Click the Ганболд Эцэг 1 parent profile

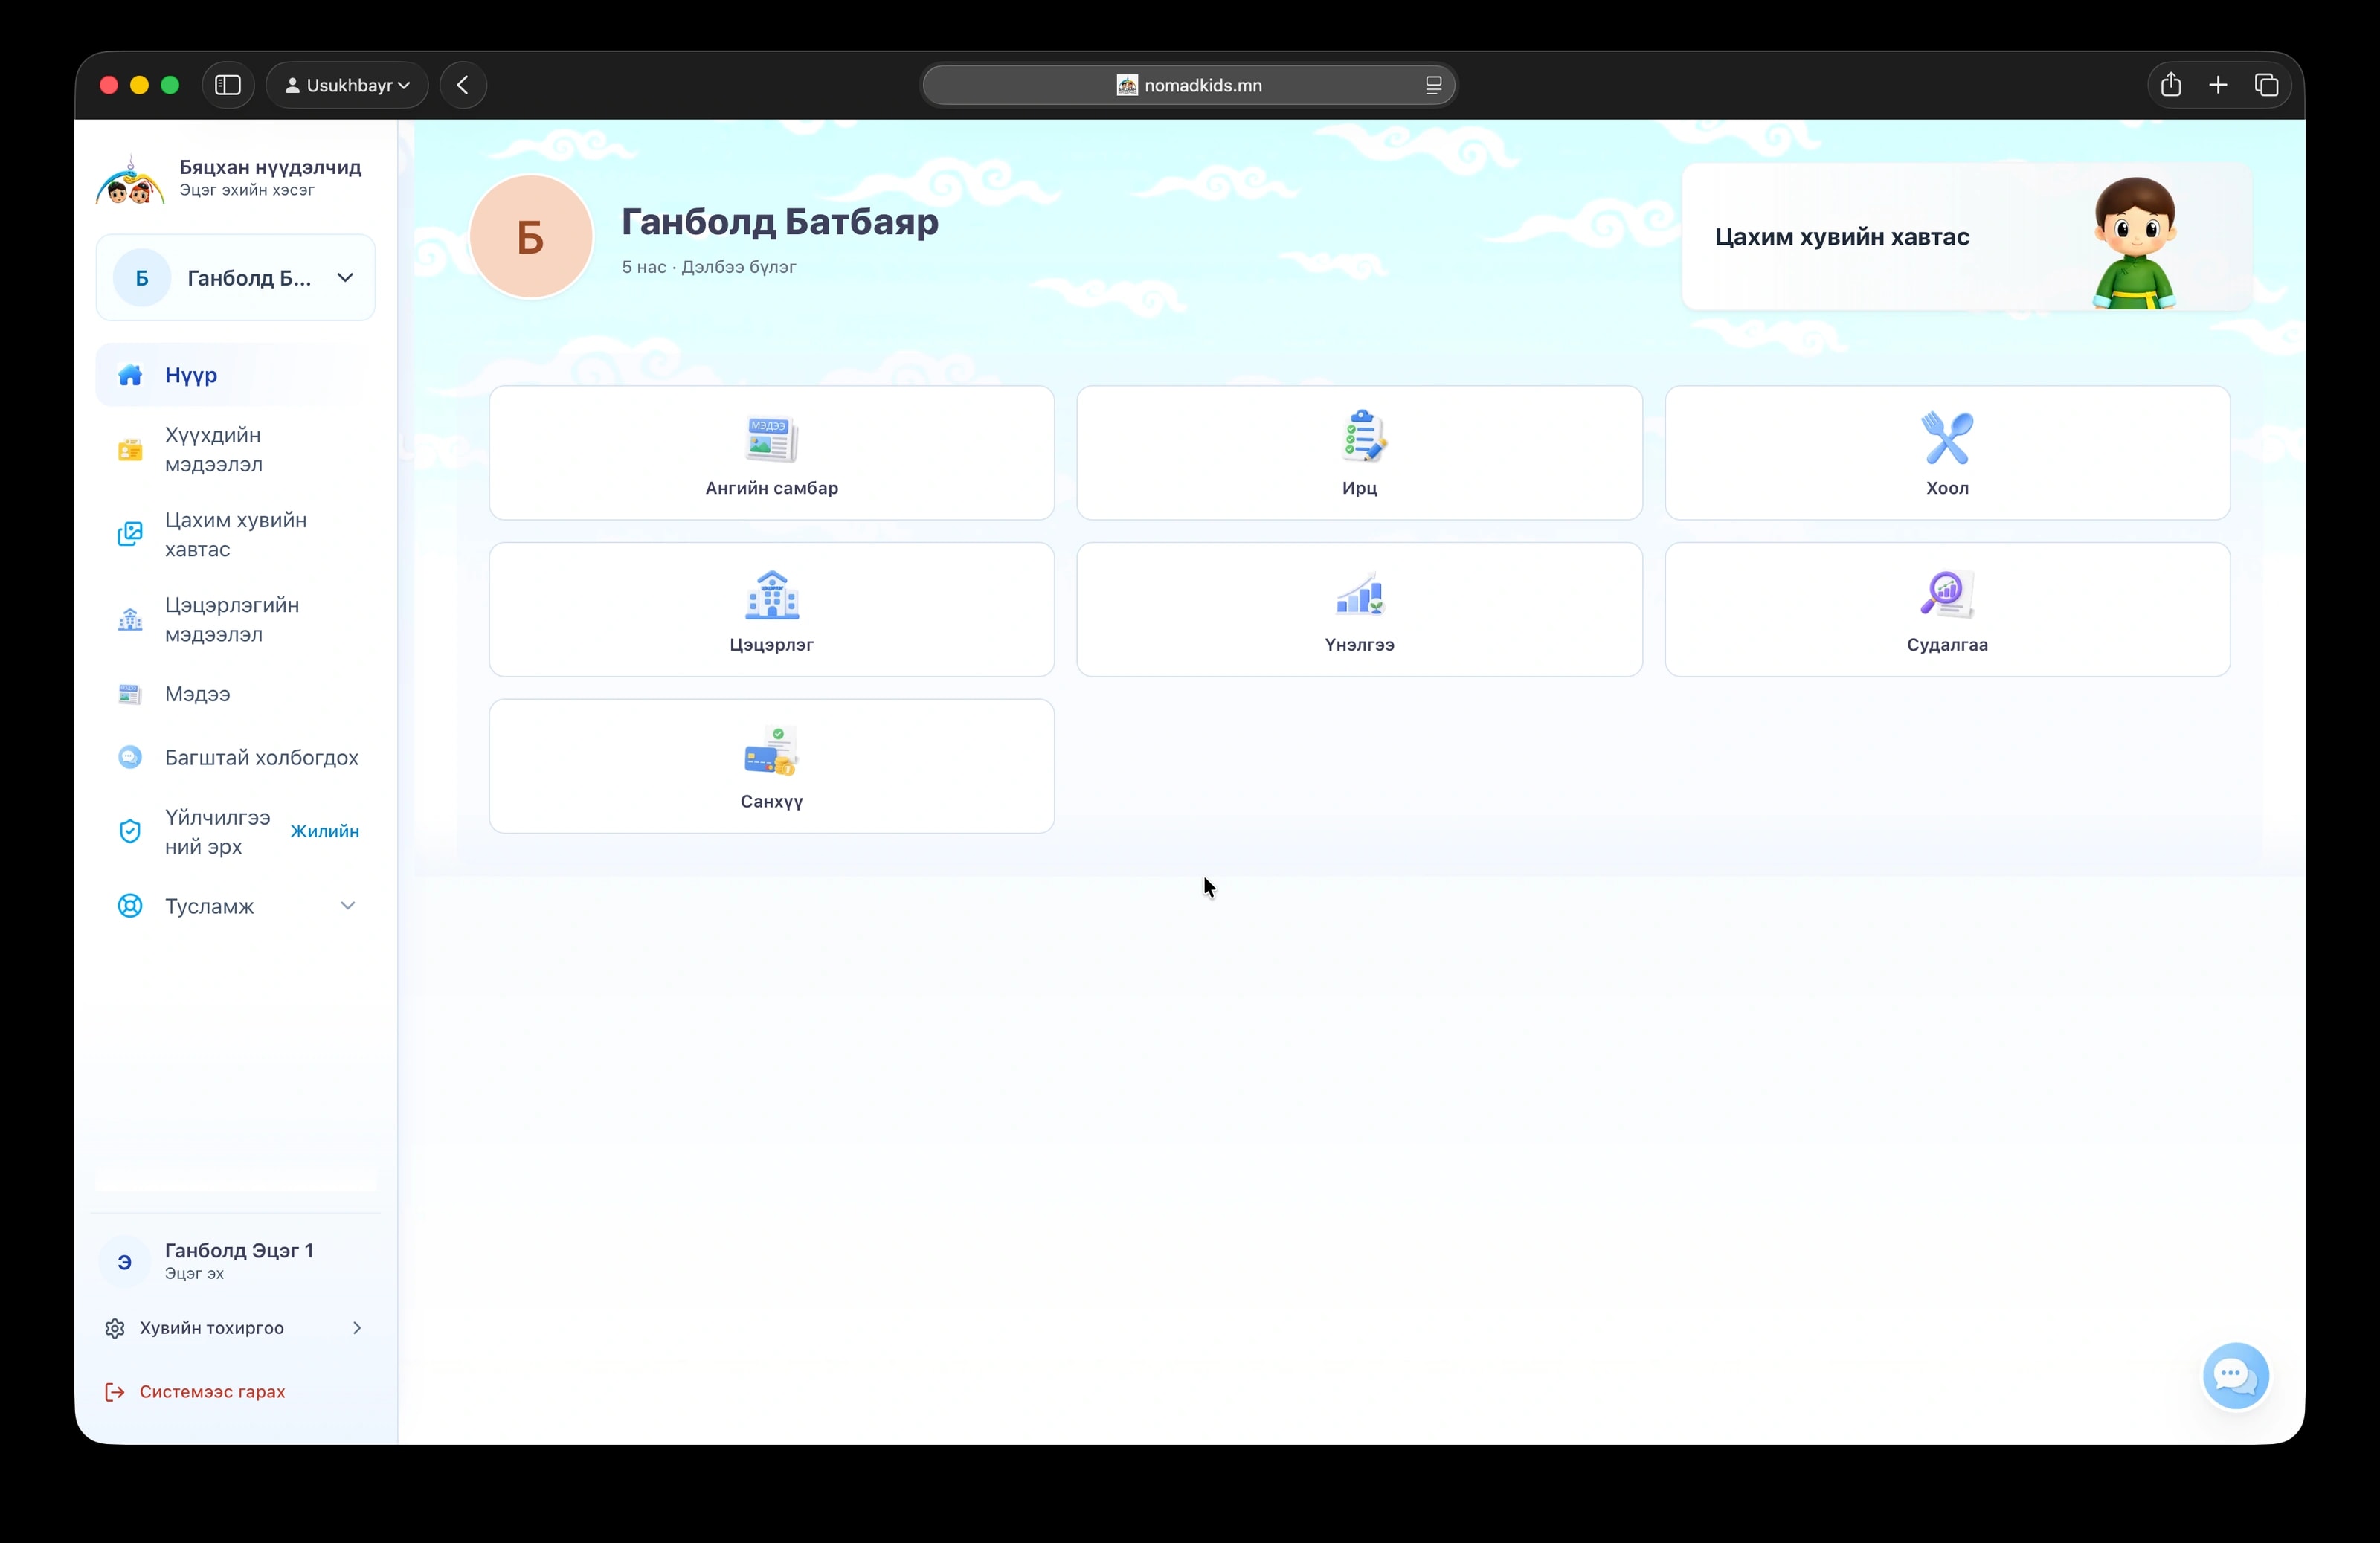pos(236,1260)
